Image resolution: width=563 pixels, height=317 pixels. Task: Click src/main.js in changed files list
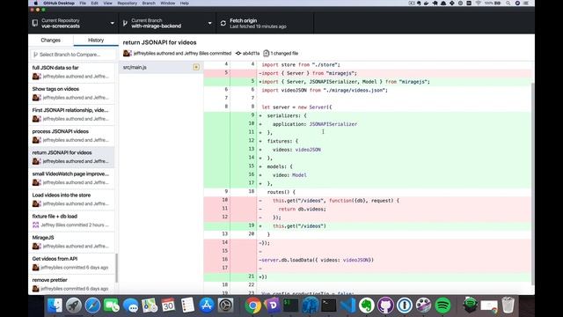point(161,67)
